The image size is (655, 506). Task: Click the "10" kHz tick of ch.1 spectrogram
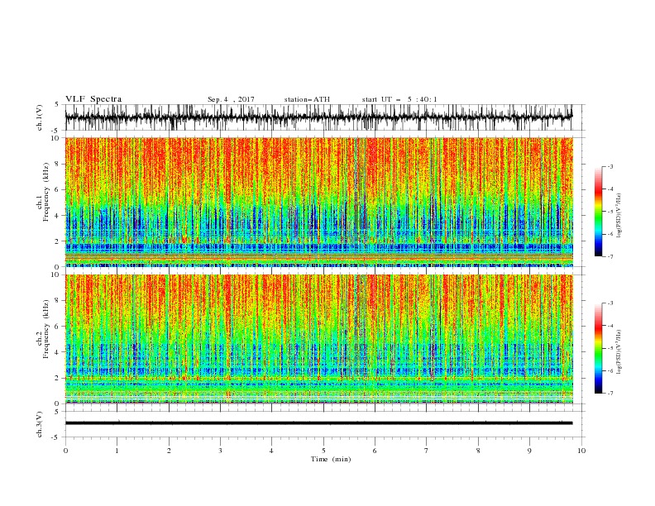[56, 138]
